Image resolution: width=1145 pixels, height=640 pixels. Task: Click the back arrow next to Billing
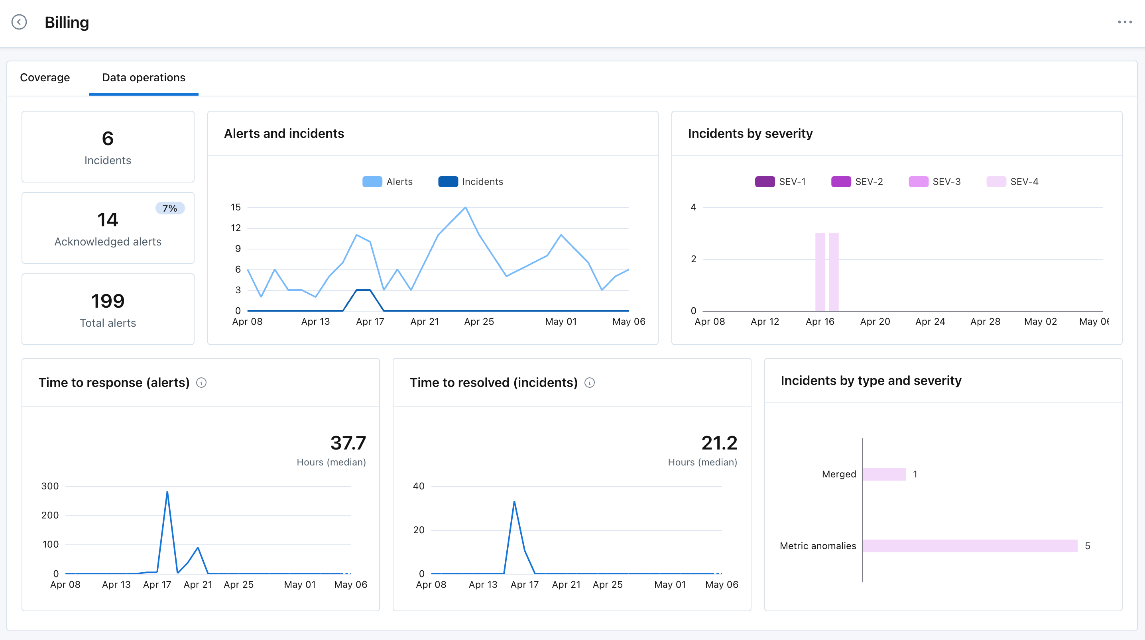19,22
